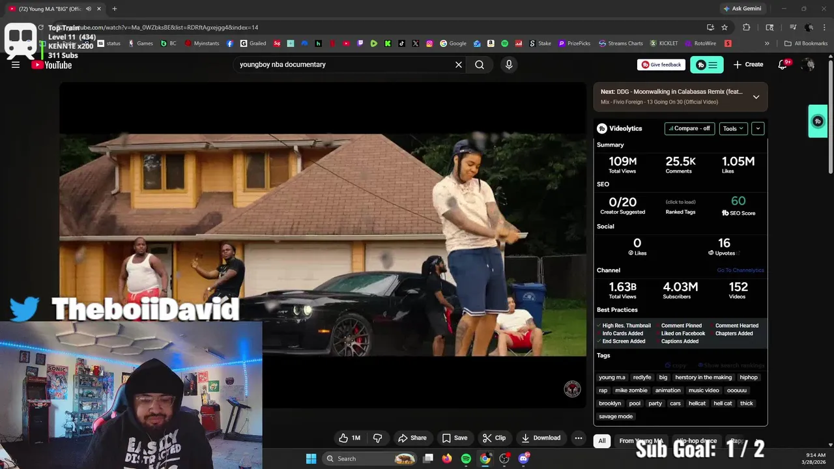Start voice search with the microphone
The height and width of the screenshot is (469, 834).
pyautogui.click(x=509, y=64)
